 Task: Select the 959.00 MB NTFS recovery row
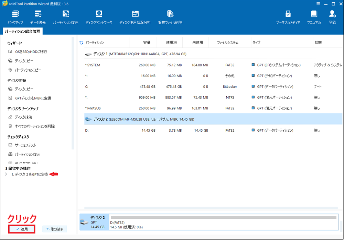(x=213, y=97)
